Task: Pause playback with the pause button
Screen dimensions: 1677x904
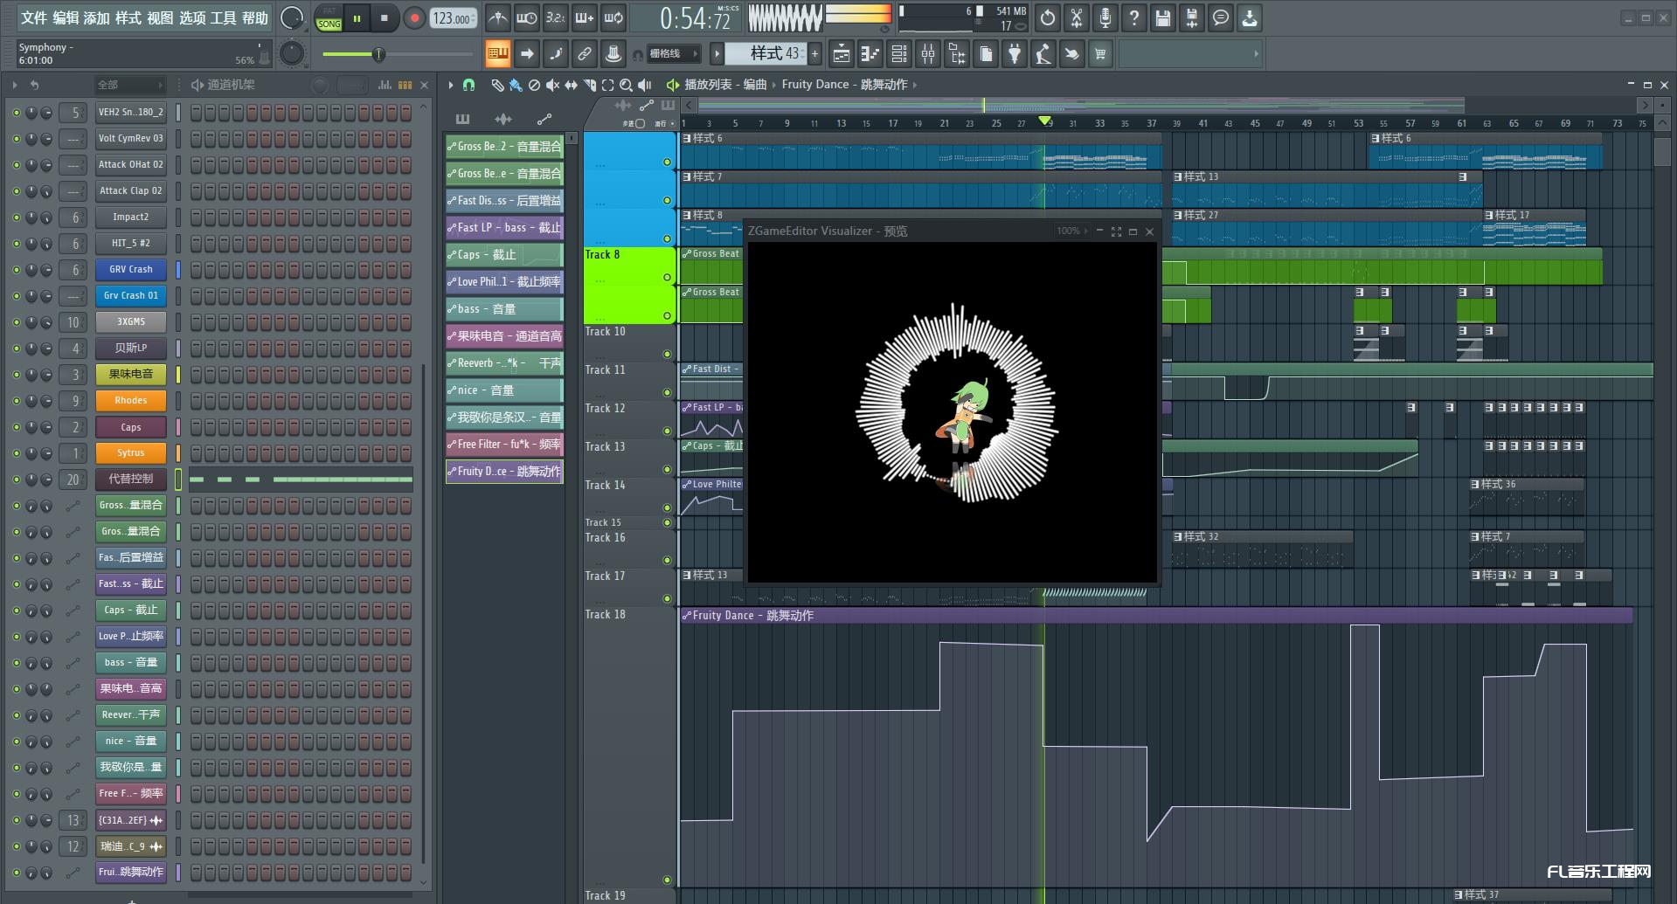Action: pos(357,17)
